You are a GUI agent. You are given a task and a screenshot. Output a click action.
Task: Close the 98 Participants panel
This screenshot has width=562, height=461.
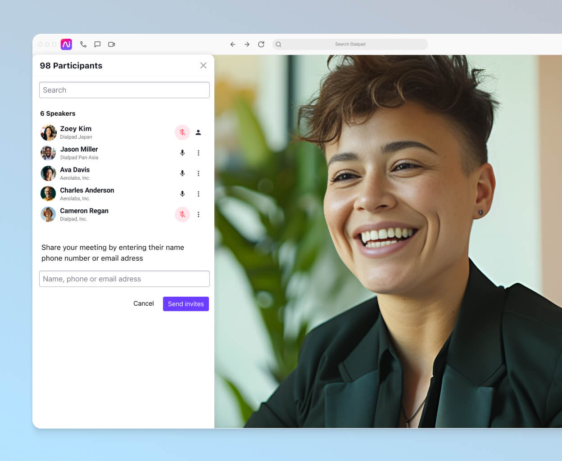pos(203,65)
